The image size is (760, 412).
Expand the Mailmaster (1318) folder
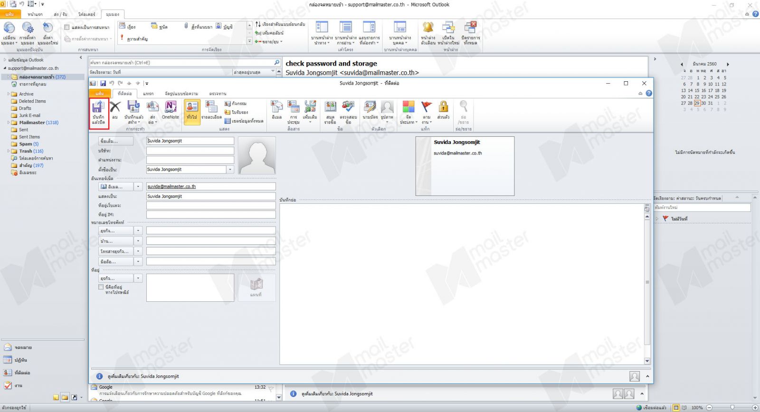click(x=9, y=123)
